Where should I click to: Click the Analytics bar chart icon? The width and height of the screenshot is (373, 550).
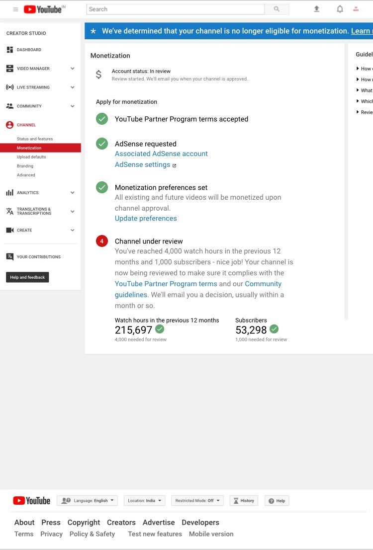[10, 193]
